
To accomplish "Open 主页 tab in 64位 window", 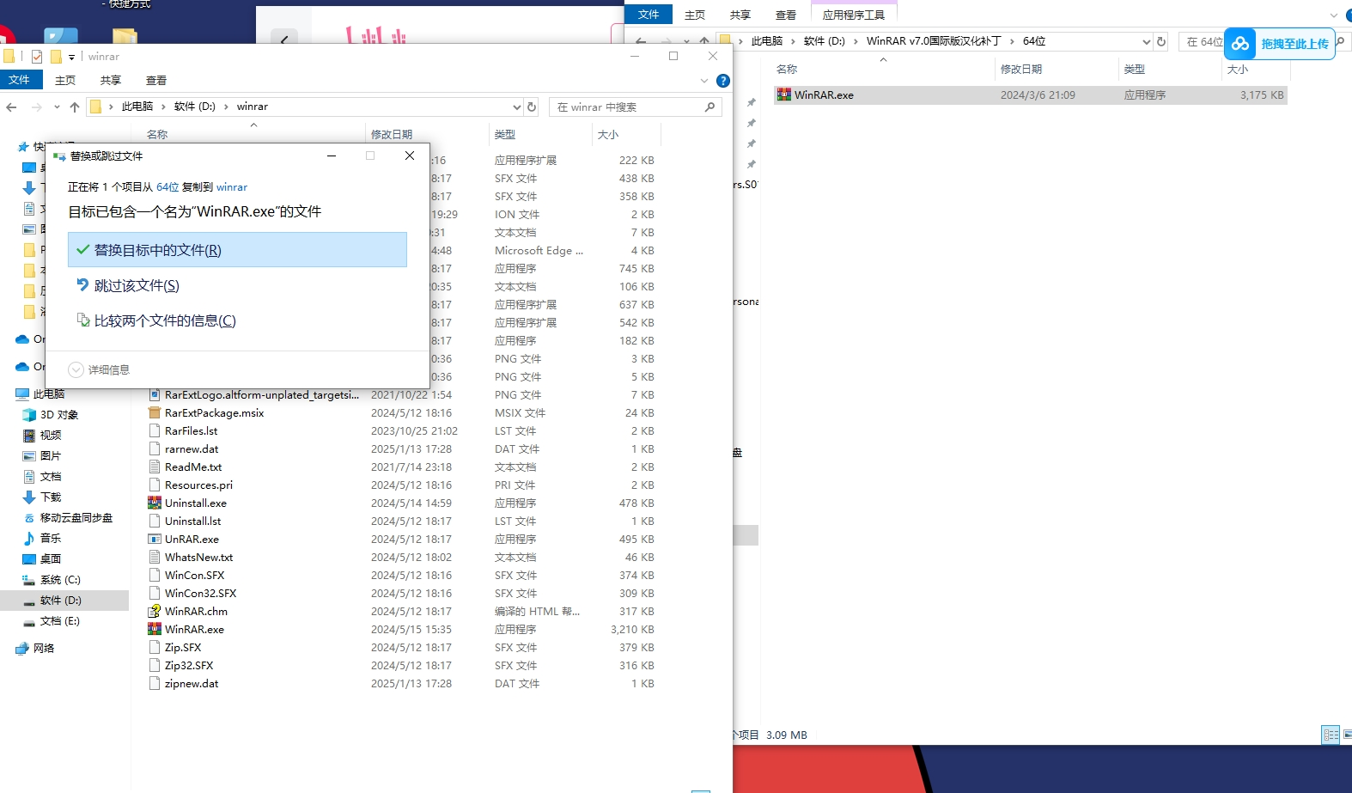I will coord(695,15).
